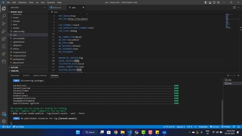Open the Explorer view in activity bar
This screenshot has height=136, width=242.
[4, 8]
